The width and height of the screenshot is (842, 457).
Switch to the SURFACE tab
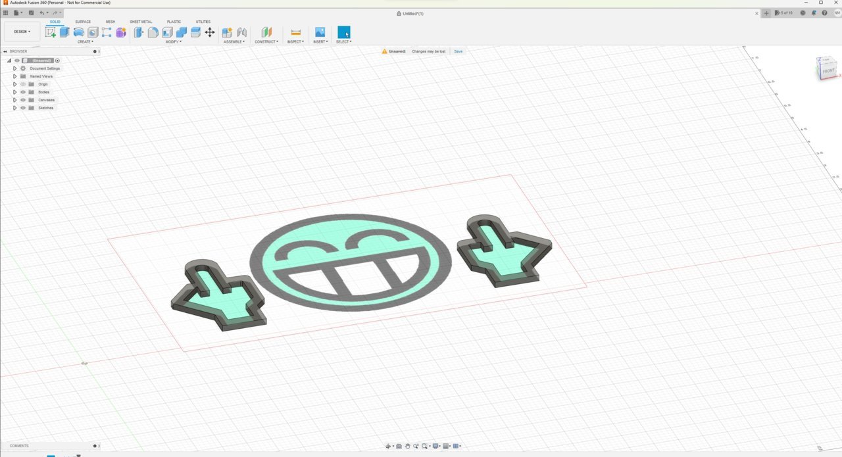[x=83, y=22]
